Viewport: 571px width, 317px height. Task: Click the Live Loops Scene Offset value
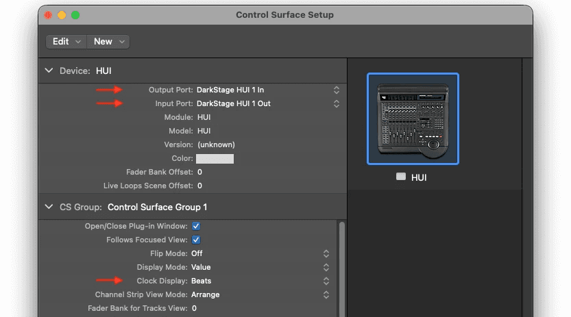pos(199,186)
